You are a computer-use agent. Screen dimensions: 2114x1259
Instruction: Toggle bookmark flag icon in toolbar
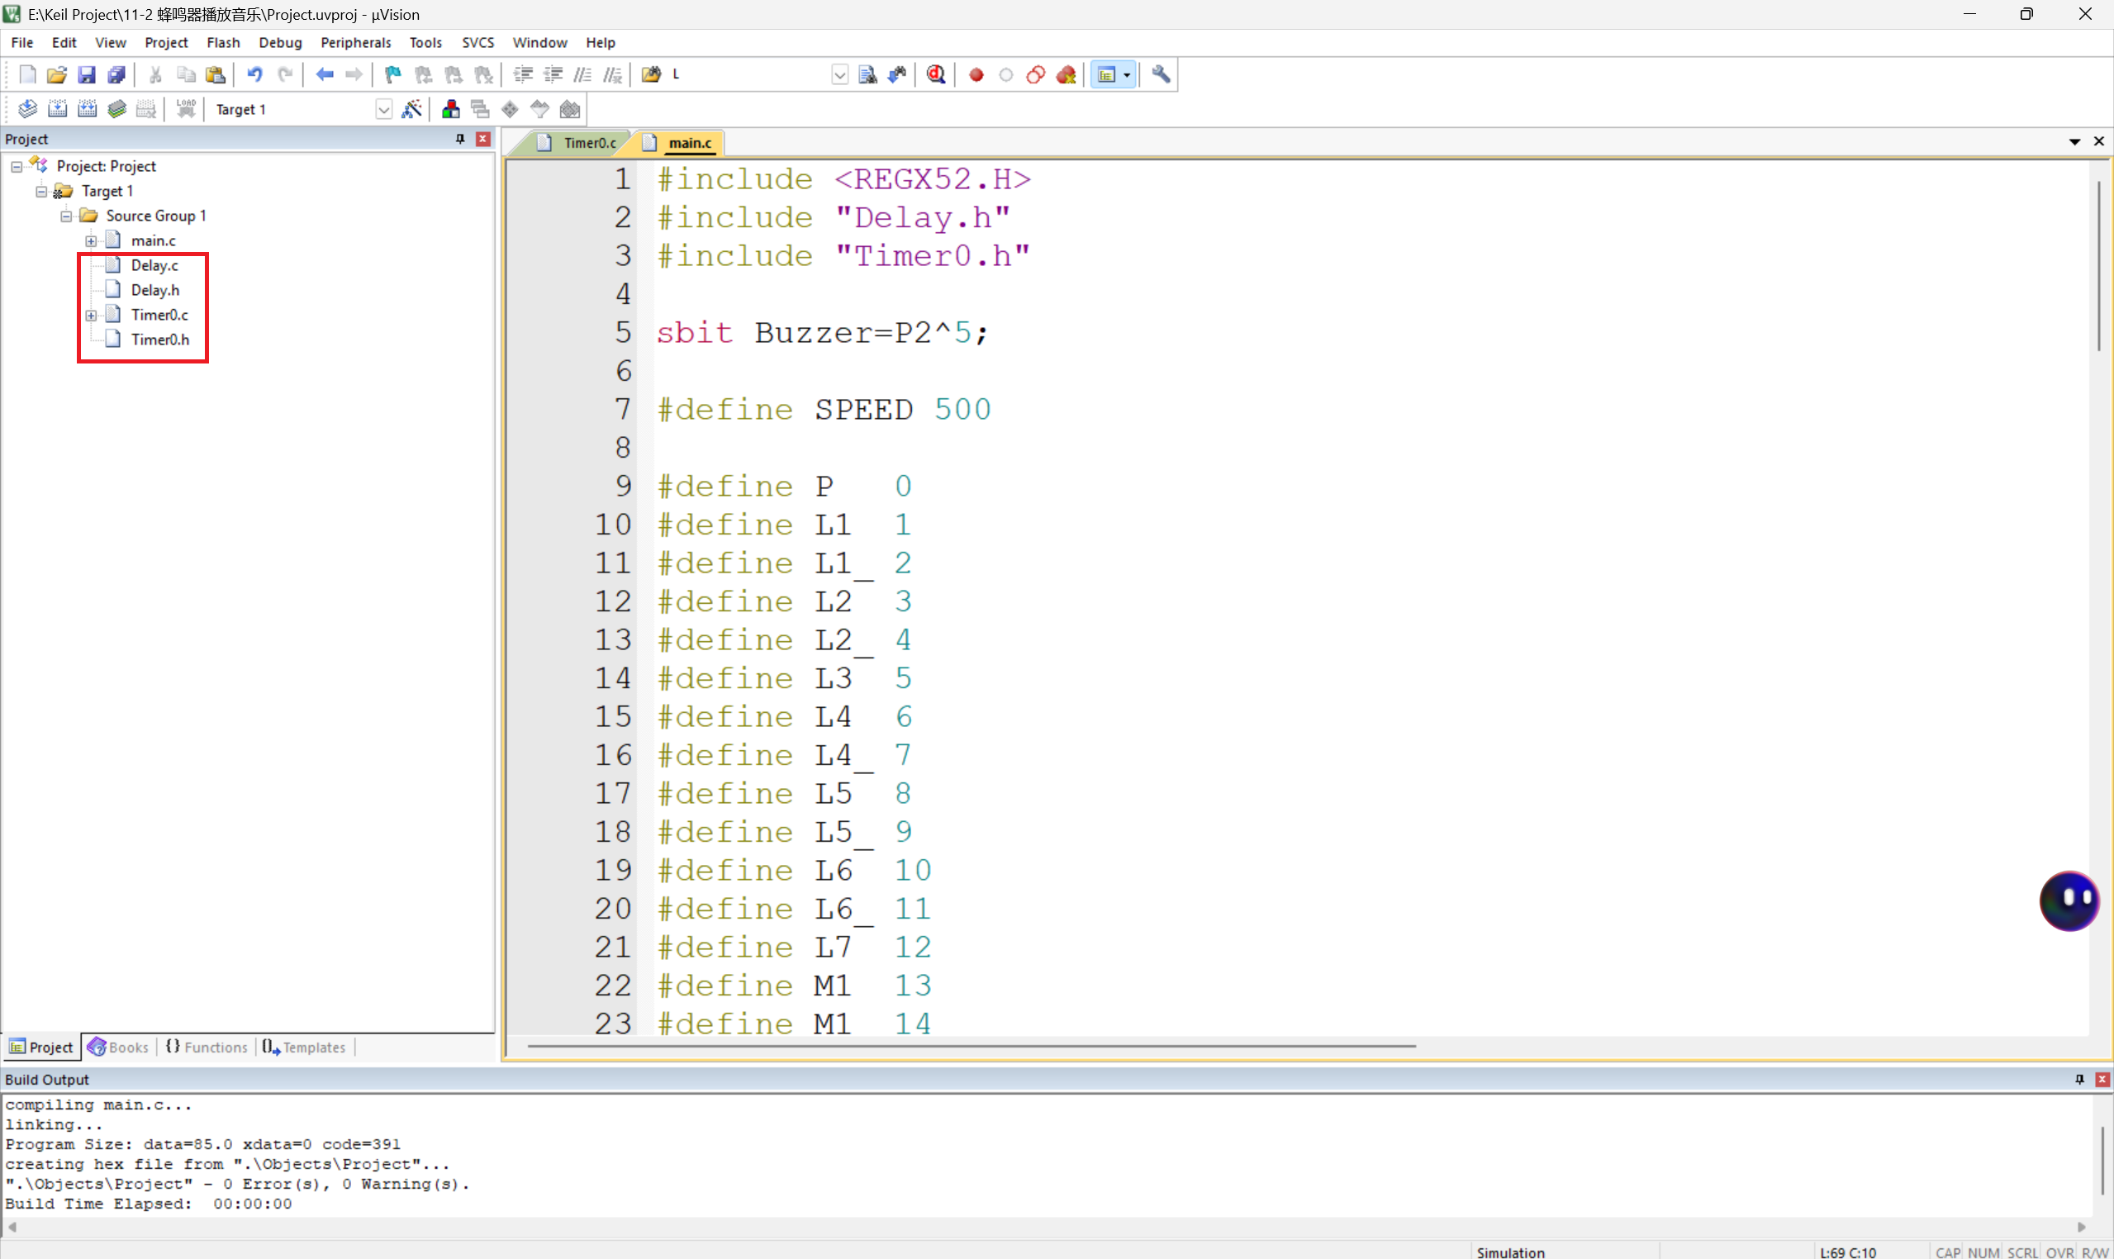pos(392,74)
